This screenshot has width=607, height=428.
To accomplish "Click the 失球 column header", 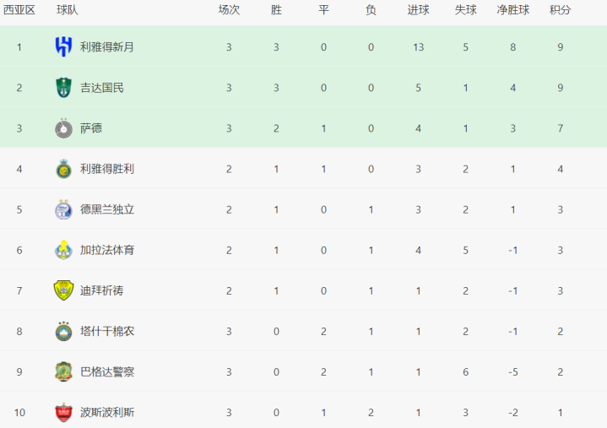I will 466,10.
